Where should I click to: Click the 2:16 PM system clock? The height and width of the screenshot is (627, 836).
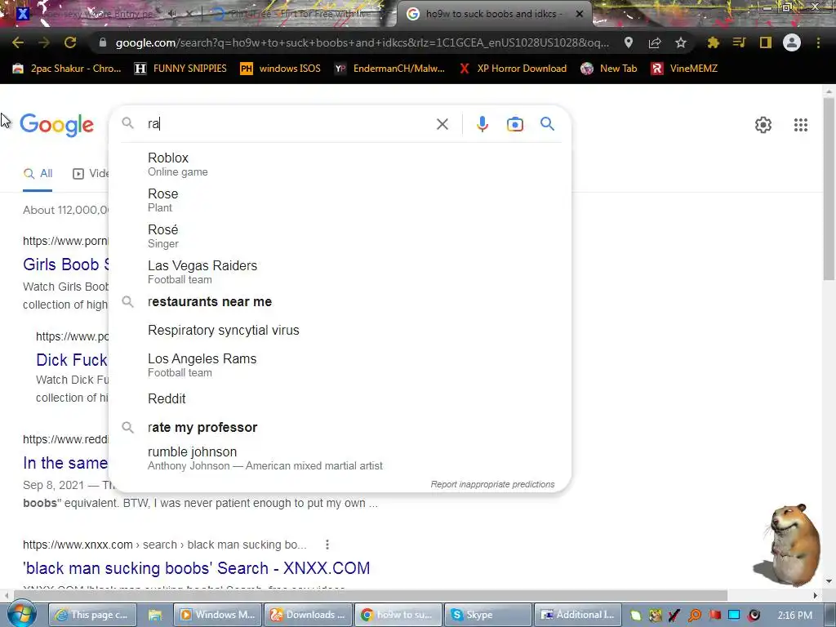pos(794,616)
